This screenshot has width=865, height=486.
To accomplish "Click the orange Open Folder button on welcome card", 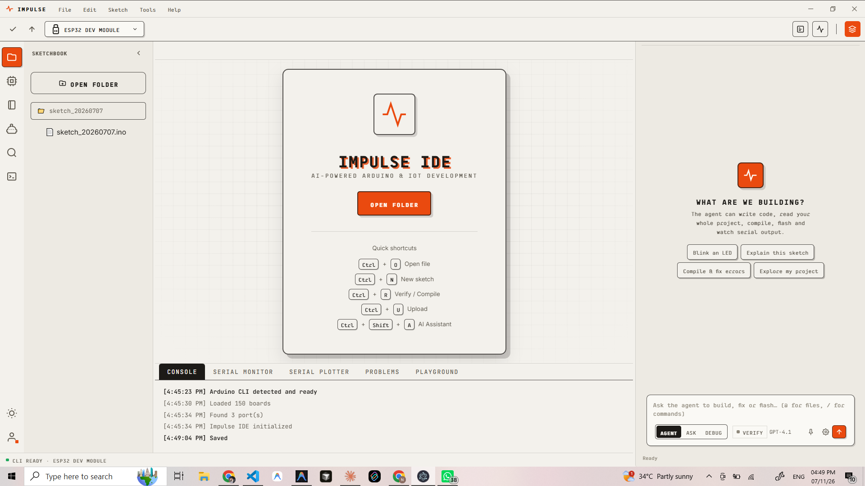I will [x=394, y=204].
